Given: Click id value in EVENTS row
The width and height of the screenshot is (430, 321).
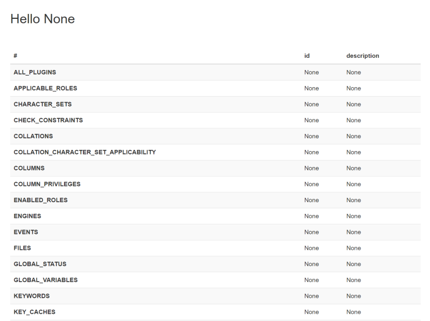Looking at the screenshot, I should pyautogui.click(x=312, y=232).
